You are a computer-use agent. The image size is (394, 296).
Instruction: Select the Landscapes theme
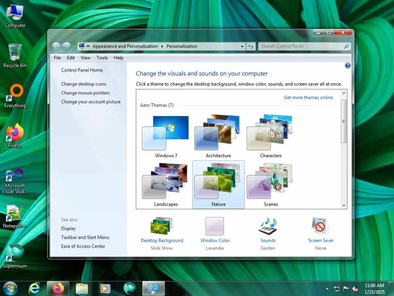tap(166, 185)
